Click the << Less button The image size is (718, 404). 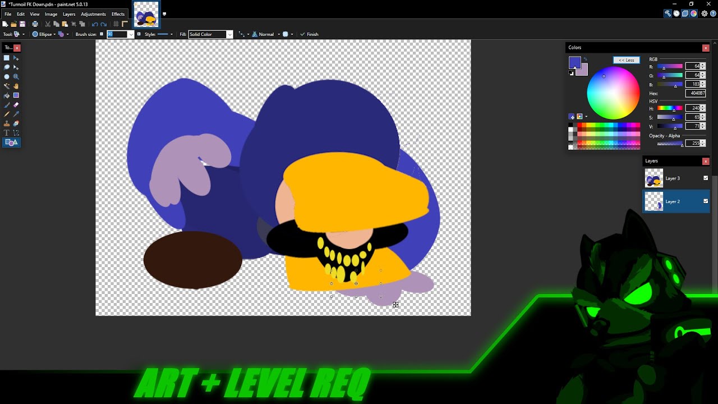(x=627, y=60)
